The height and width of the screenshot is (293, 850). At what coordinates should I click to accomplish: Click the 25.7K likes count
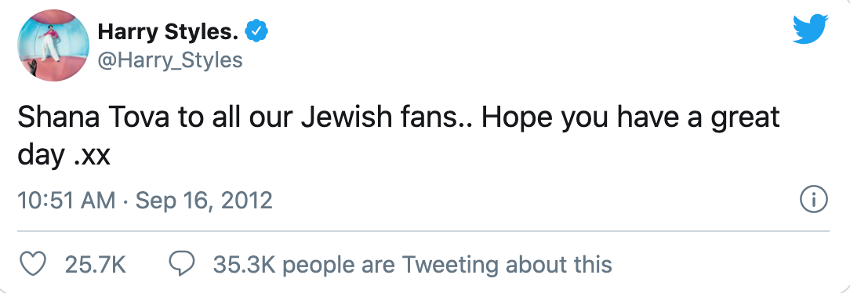click(x=96, y=265)
